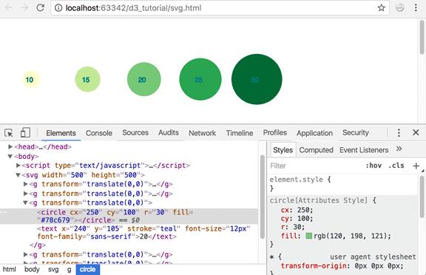Open the Timeline tab

click(x=240, y=133)
